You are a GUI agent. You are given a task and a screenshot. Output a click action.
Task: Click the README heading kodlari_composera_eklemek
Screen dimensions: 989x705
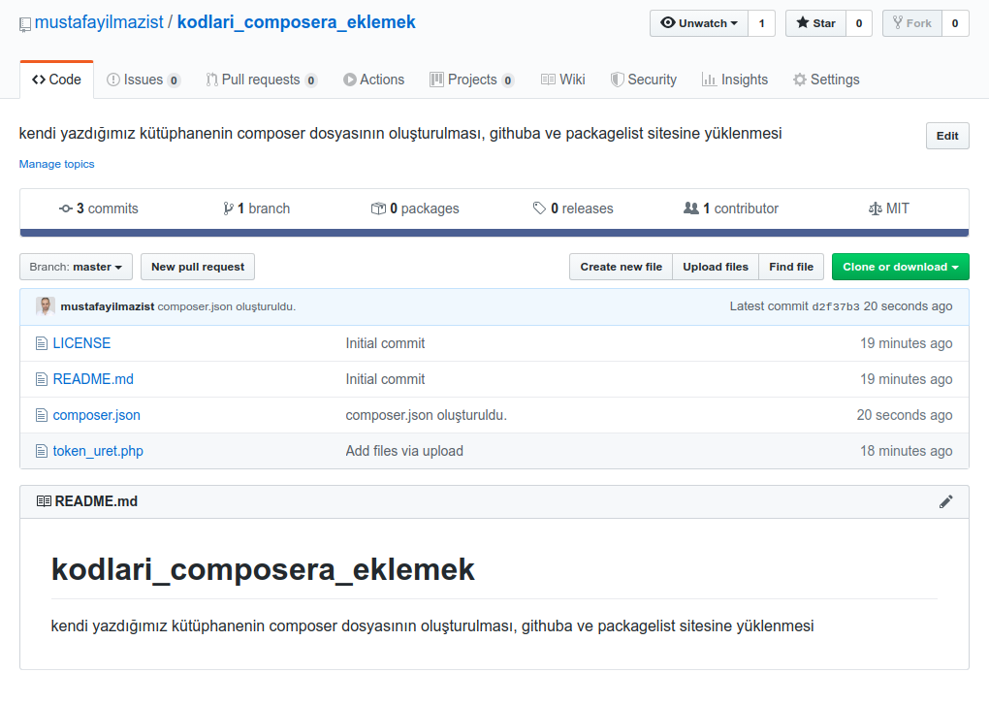click(x=263, y=570)
